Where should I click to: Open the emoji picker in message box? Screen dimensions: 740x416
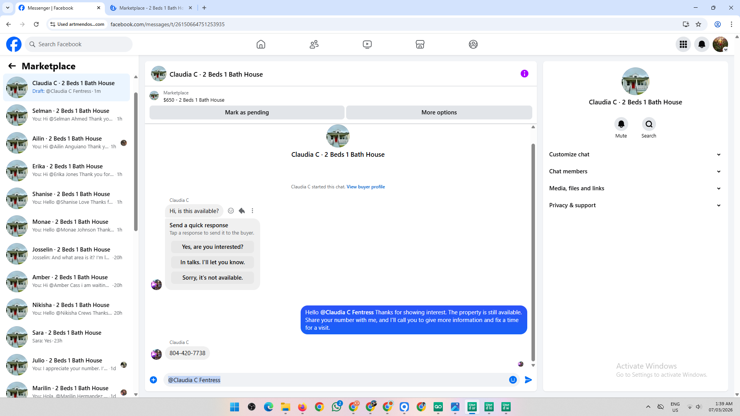[x=513, y=380]
